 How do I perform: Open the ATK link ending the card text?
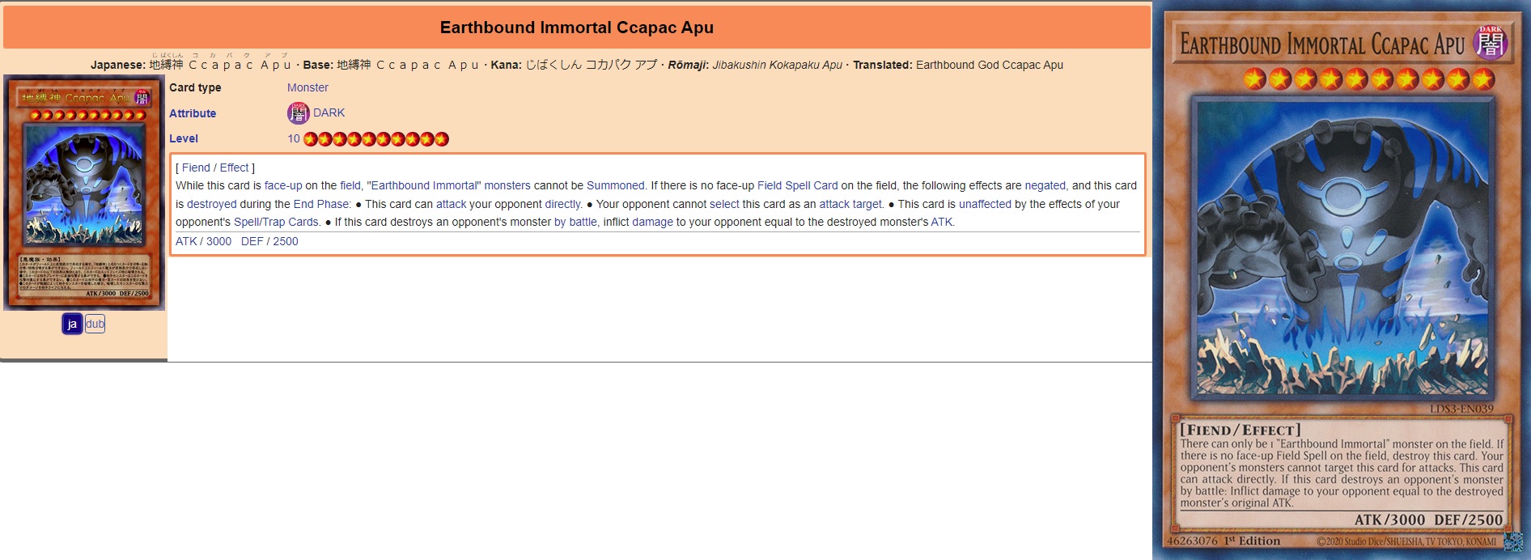[941, 222]
